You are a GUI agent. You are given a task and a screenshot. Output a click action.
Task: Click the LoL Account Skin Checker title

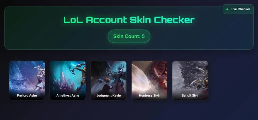pyautogui.click(x=129, y=20)
